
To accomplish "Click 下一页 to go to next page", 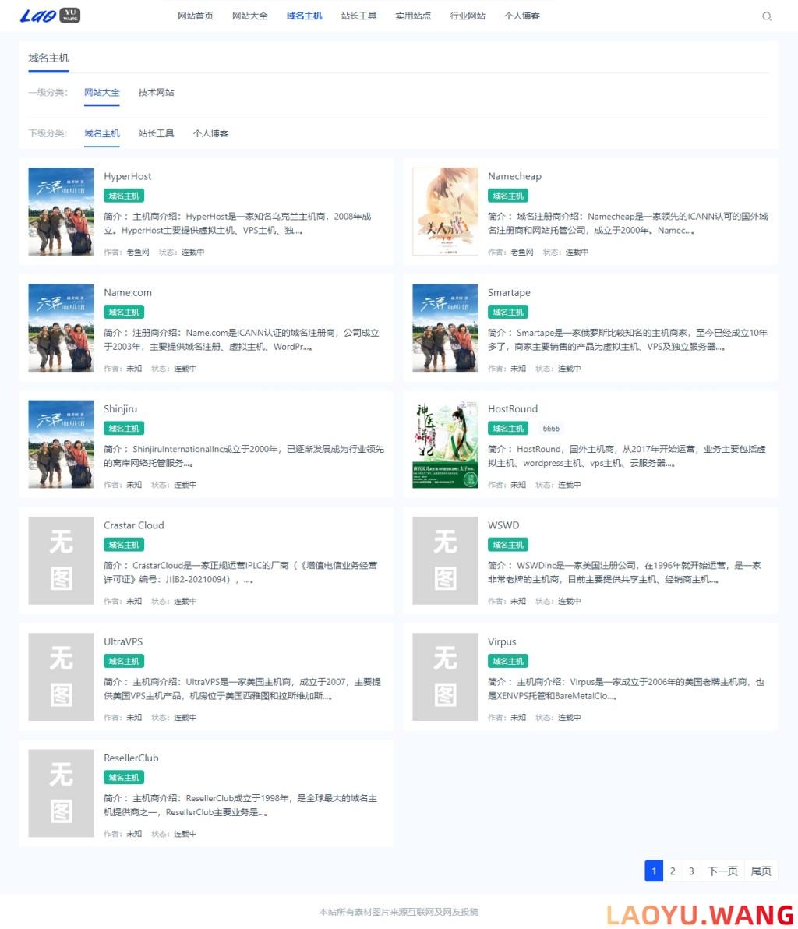I will tap(722, 871).
